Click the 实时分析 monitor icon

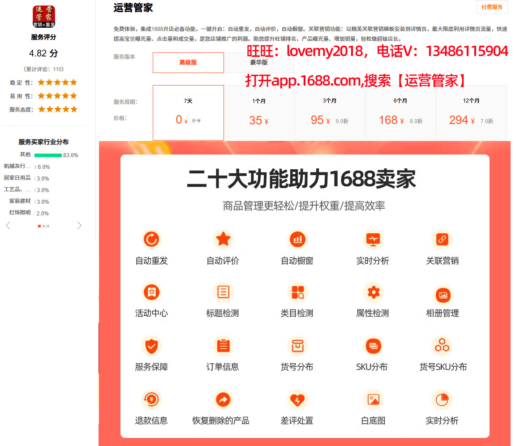(x=373, y=239)
